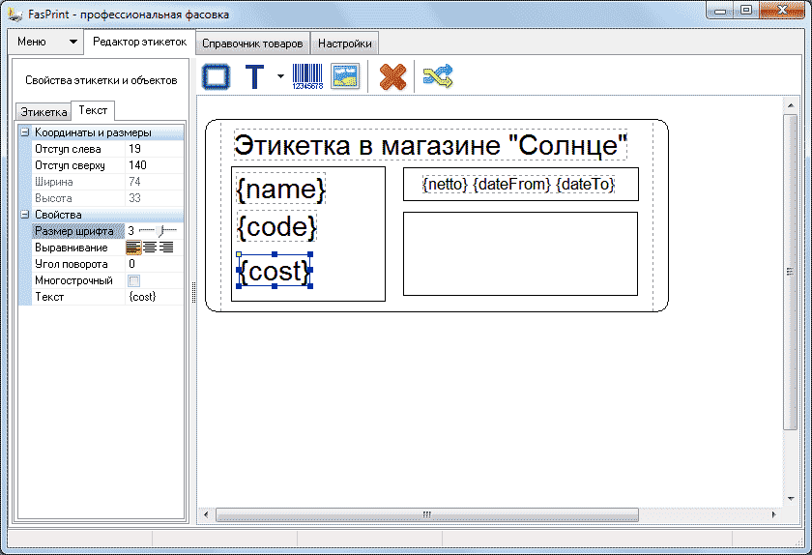Select the {cost} text object
Image resolution: width=812 pixels, height=555 pixels.
275,271
